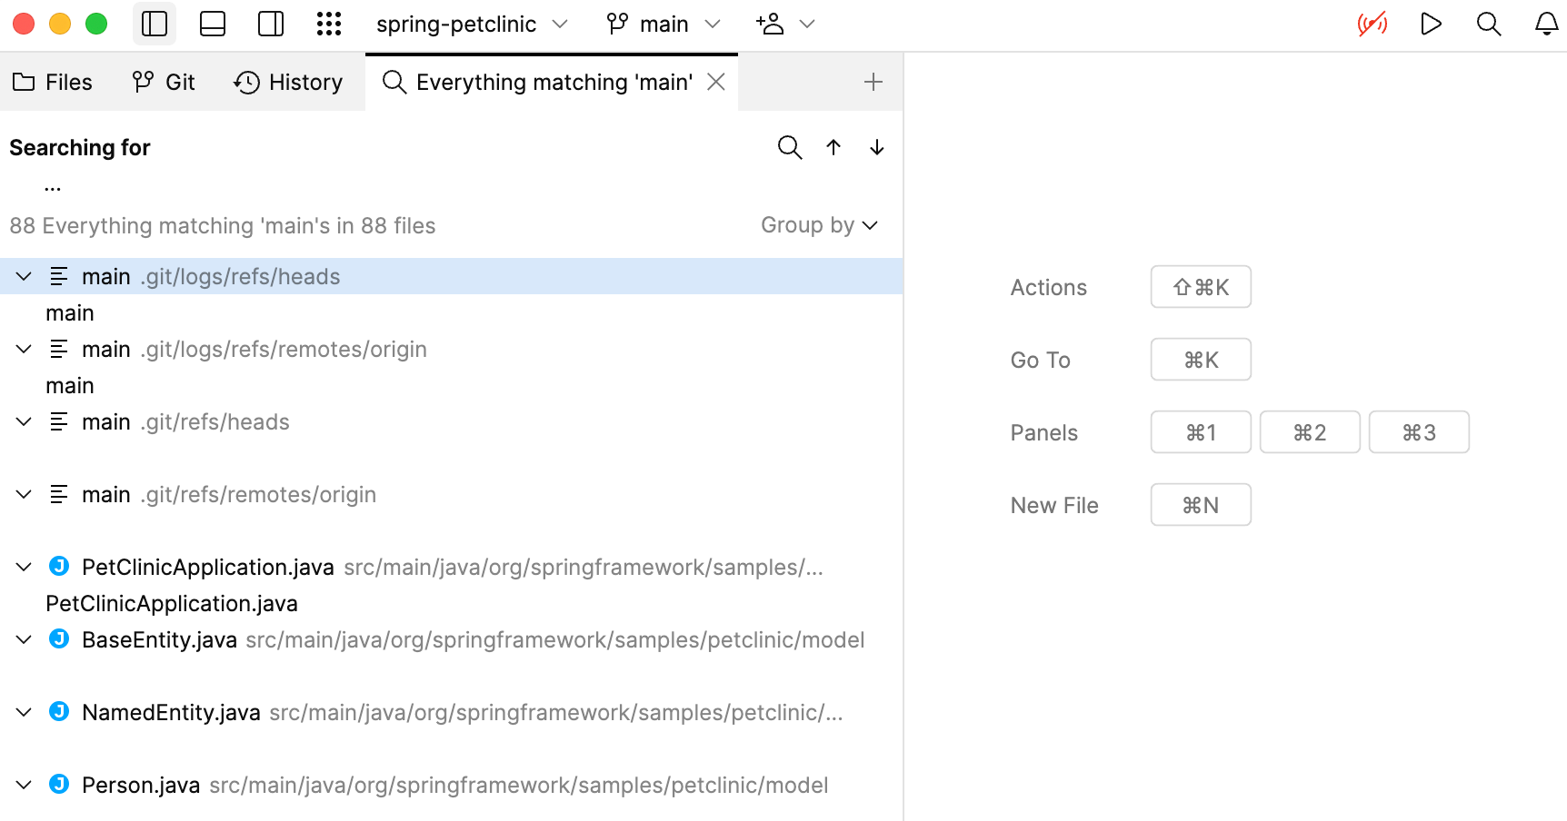This screenshot has width=1567, height=821.
Task: Switch to the Git tab
Action: pyautogui.click(x=165, y=81)
